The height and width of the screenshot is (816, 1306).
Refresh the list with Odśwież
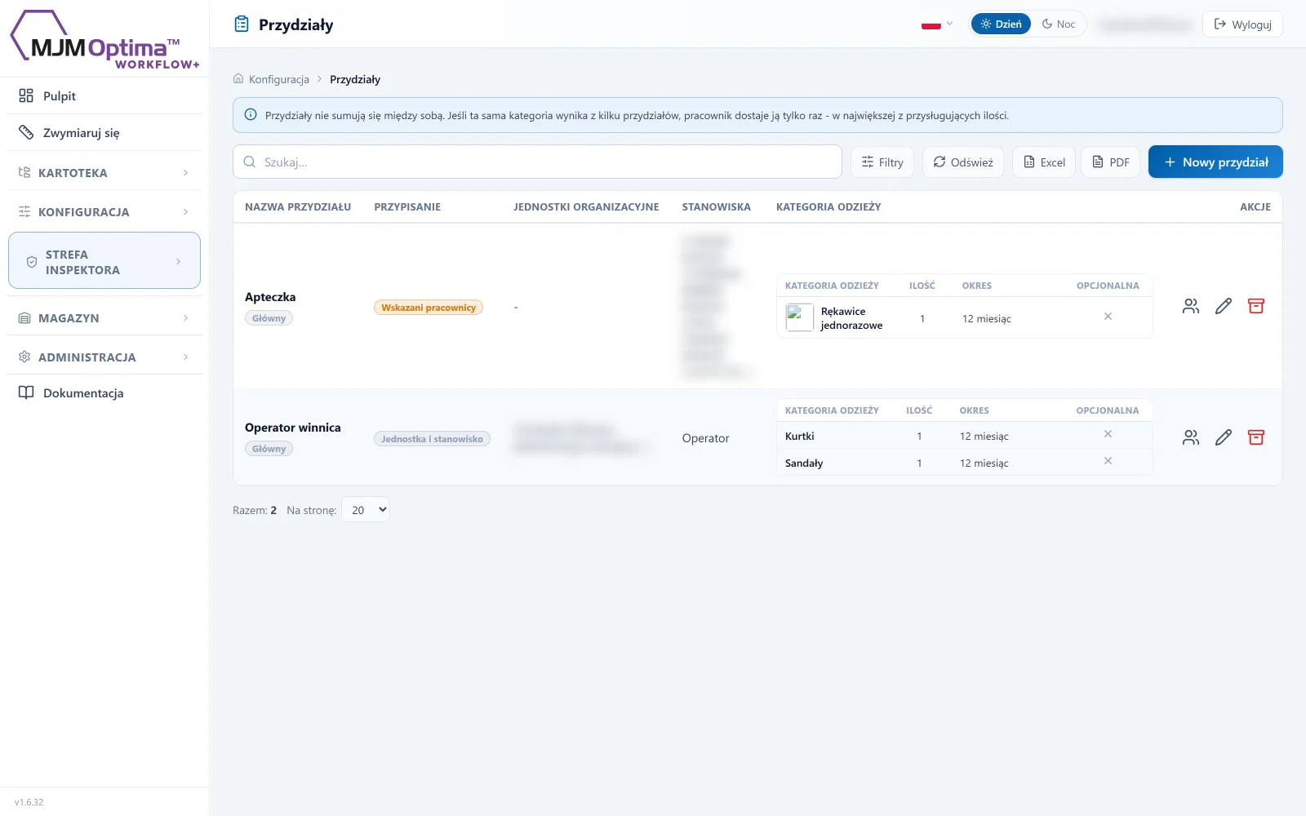click(963, 162)
